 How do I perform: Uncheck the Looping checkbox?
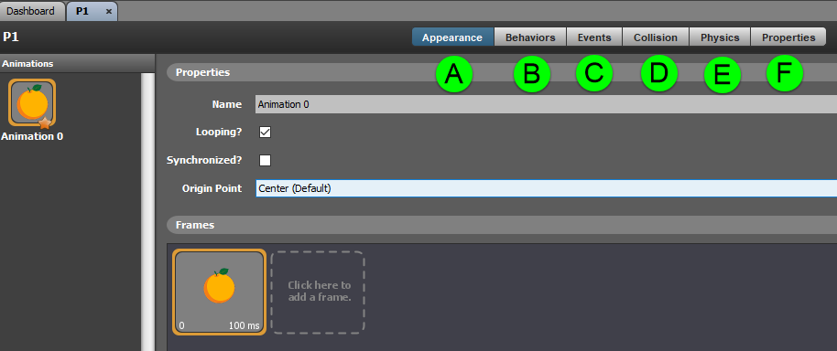click(265, 133)
